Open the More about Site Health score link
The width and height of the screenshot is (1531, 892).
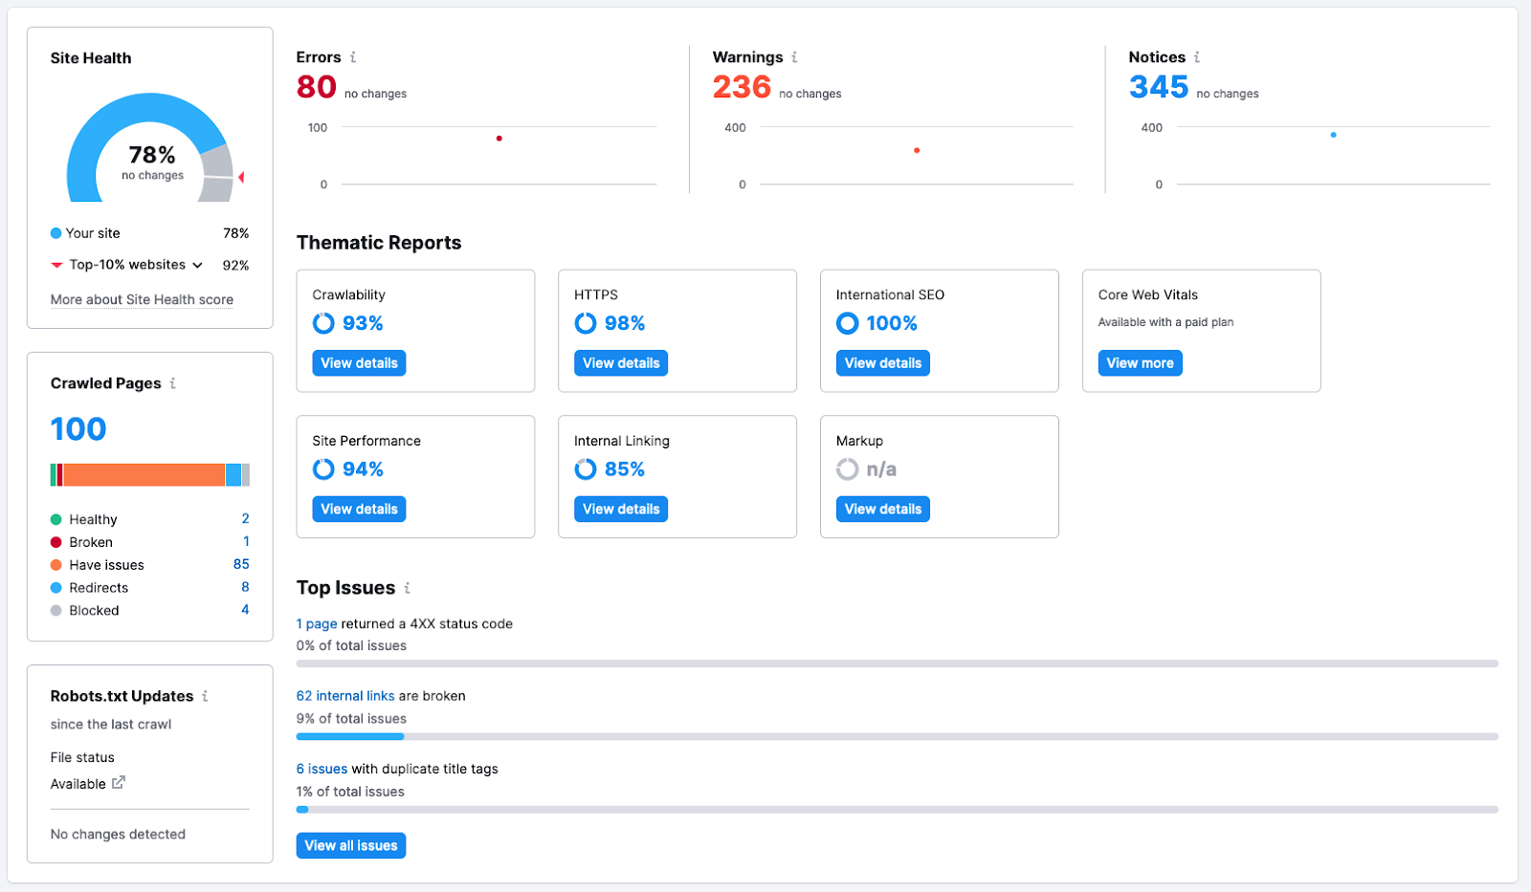pos(142,299)
